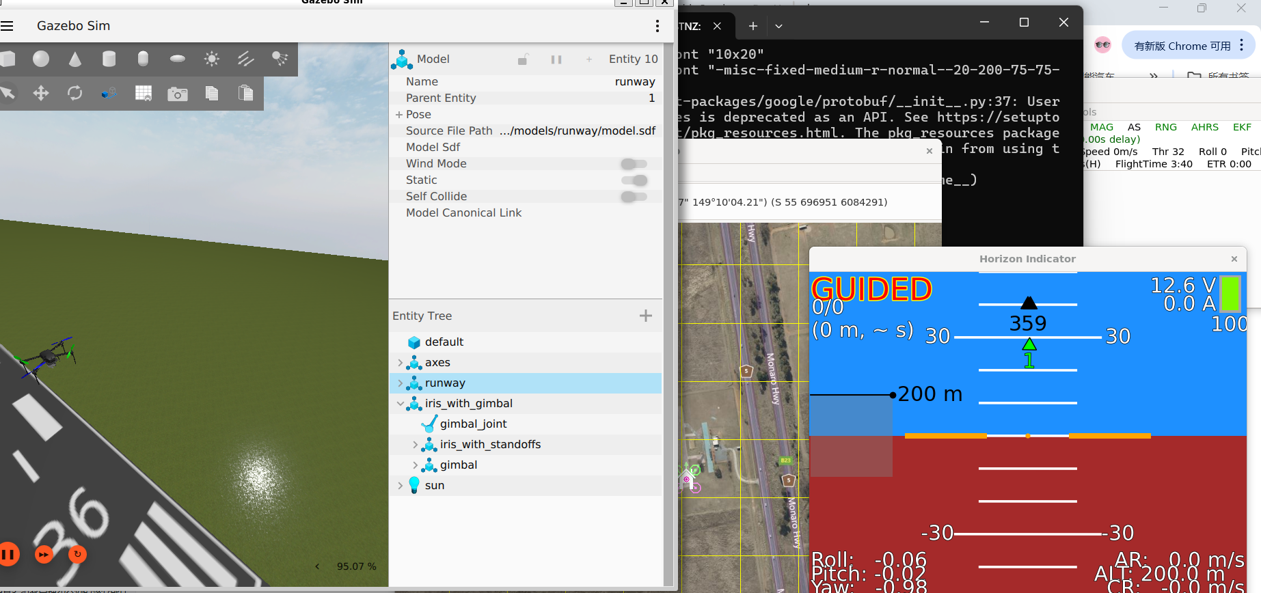
Task: Select gimbal_joint in the Entity Tree
Action: coord(473,424)
